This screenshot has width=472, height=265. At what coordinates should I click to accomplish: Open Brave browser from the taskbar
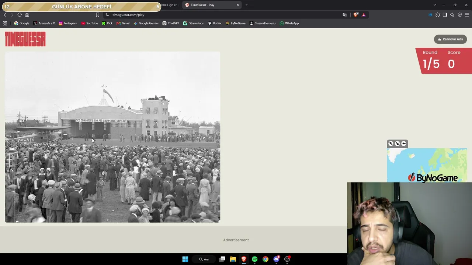tap(244, 259)
